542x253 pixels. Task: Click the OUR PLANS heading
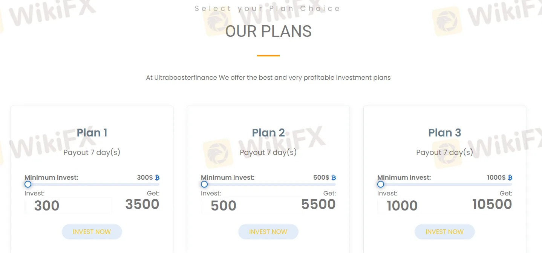pos(268,32)
